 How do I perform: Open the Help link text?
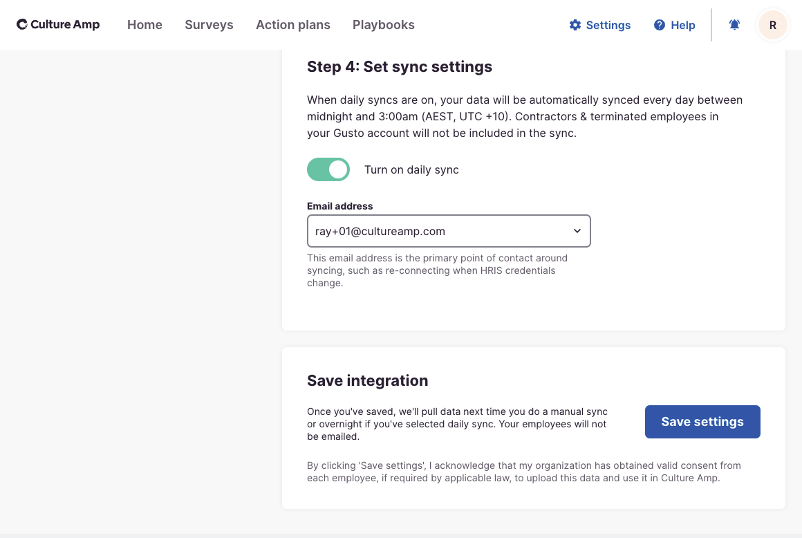[x=683, y=25]
